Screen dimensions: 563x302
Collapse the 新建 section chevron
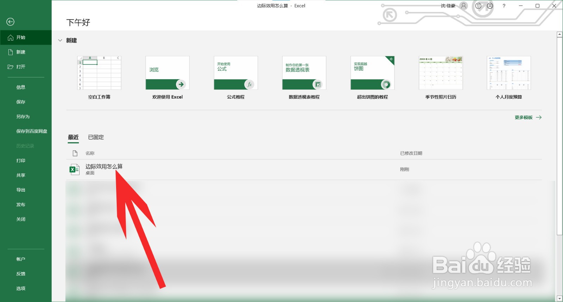60,40
